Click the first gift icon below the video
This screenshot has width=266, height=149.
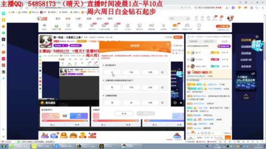tap(45, 135)
